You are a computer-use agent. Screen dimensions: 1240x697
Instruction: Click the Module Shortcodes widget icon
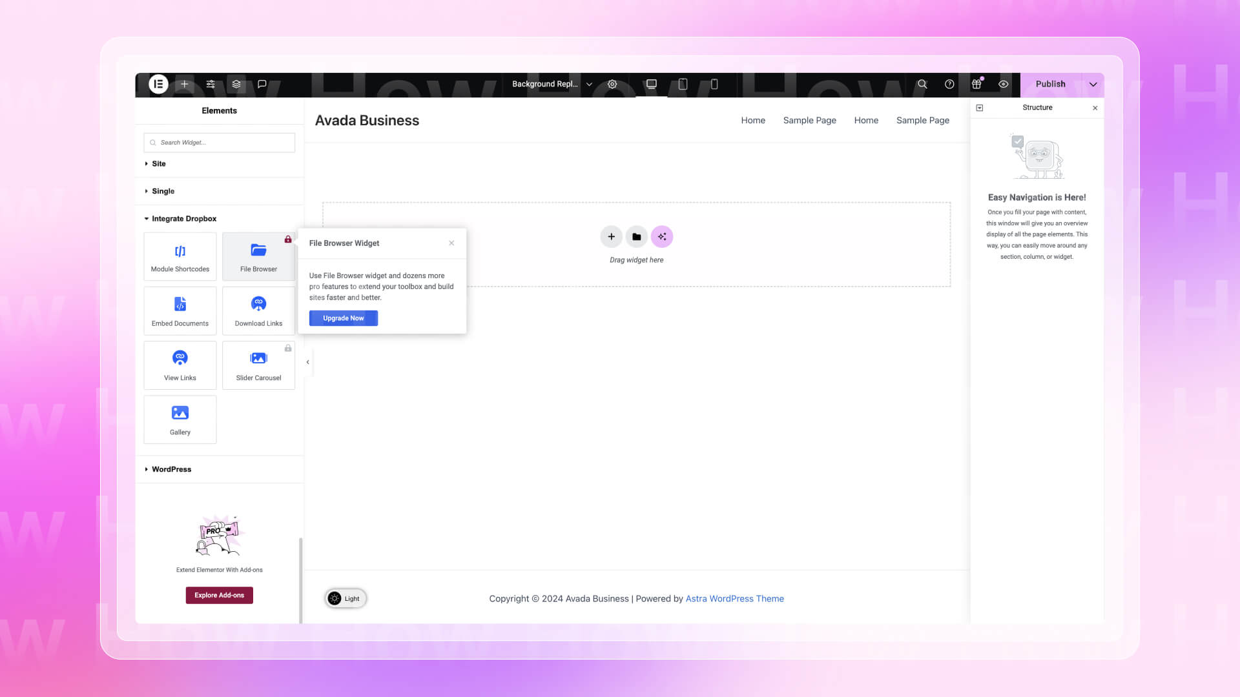(180, 251)
